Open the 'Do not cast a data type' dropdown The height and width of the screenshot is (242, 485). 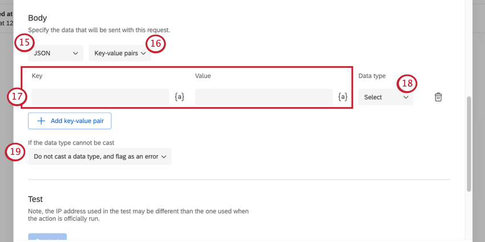pos(99,156)
